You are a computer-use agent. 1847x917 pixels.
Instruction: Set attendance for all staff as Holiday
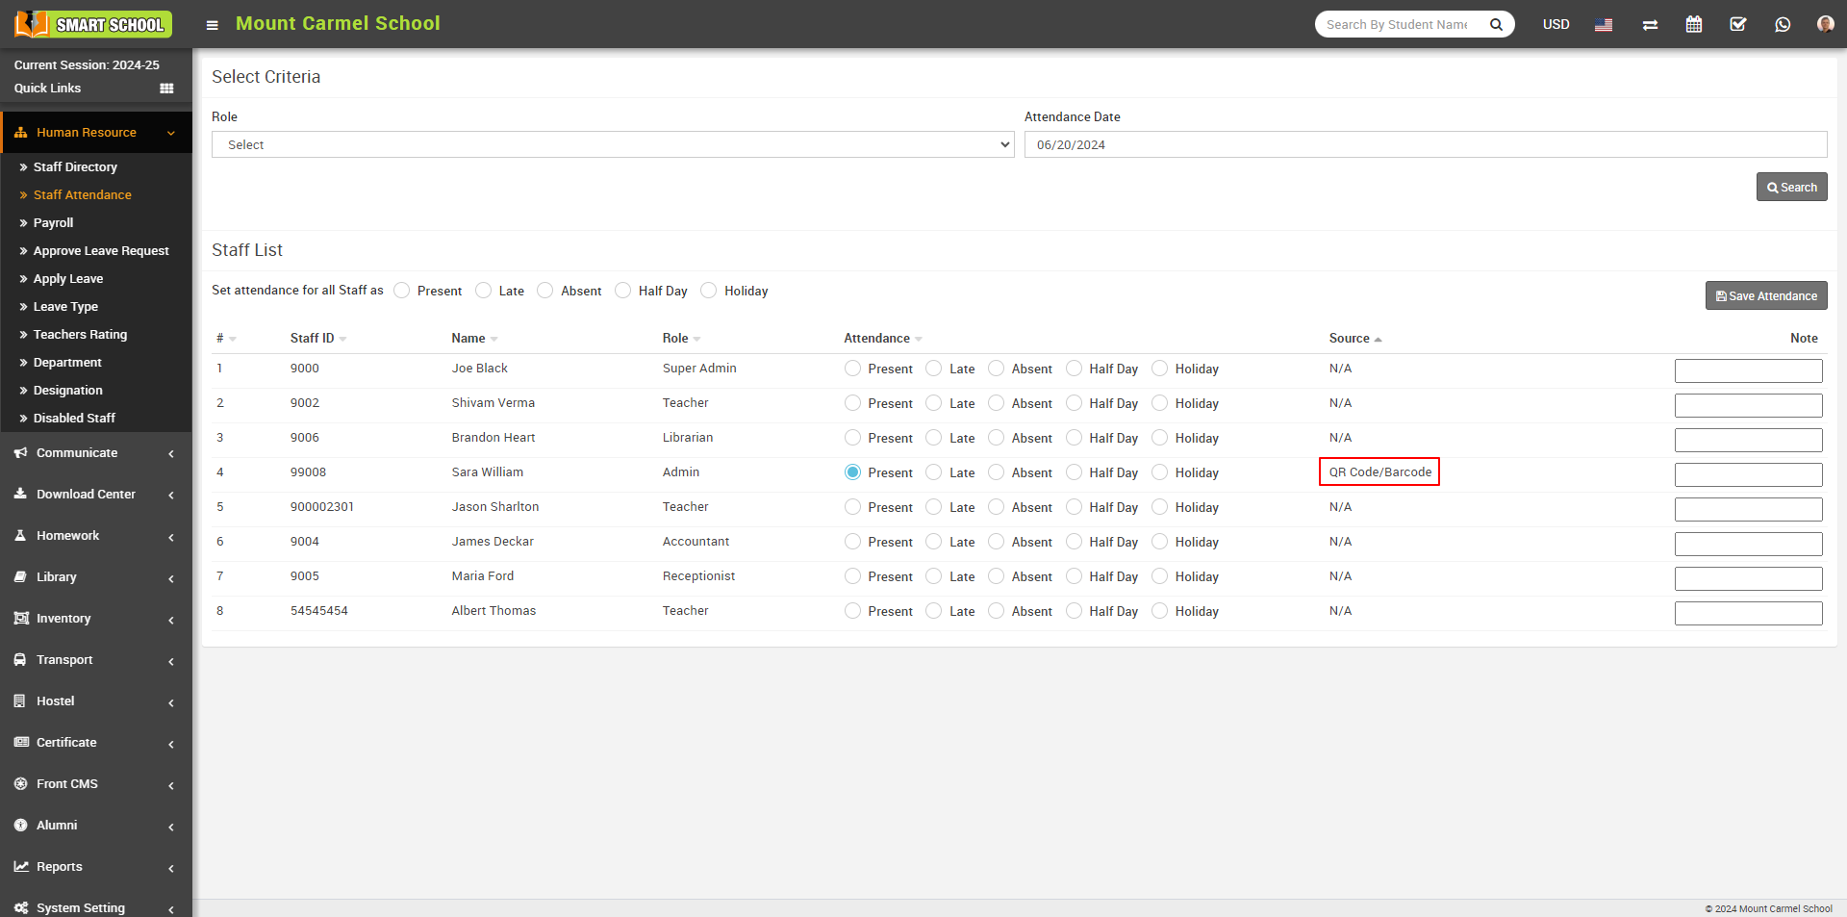click(709, 290)
